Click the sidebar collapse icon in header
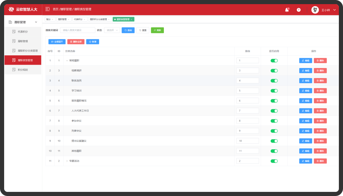 click(x=48, y=9)
